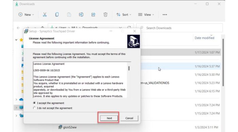Select the file dated 1/17/2024 1:07 PM
This screenshot has height=132, width=238.
pyautogui.click(x=181, y=52)
